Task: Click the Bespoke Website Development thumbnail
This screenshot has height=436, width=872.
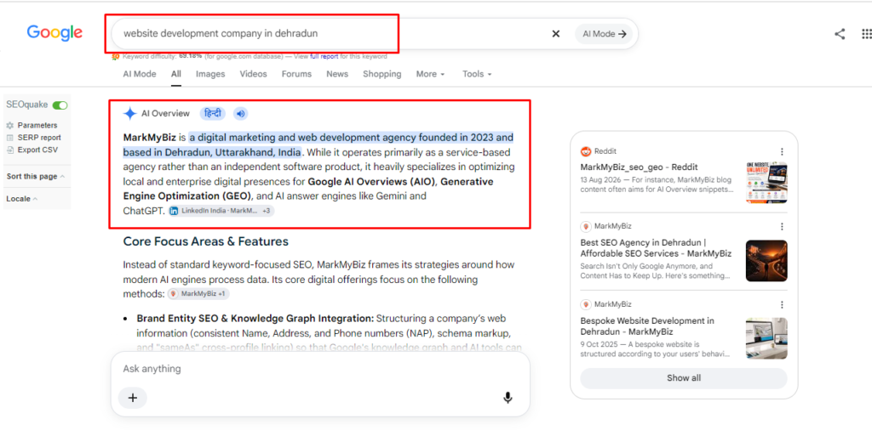Action: 766,338
